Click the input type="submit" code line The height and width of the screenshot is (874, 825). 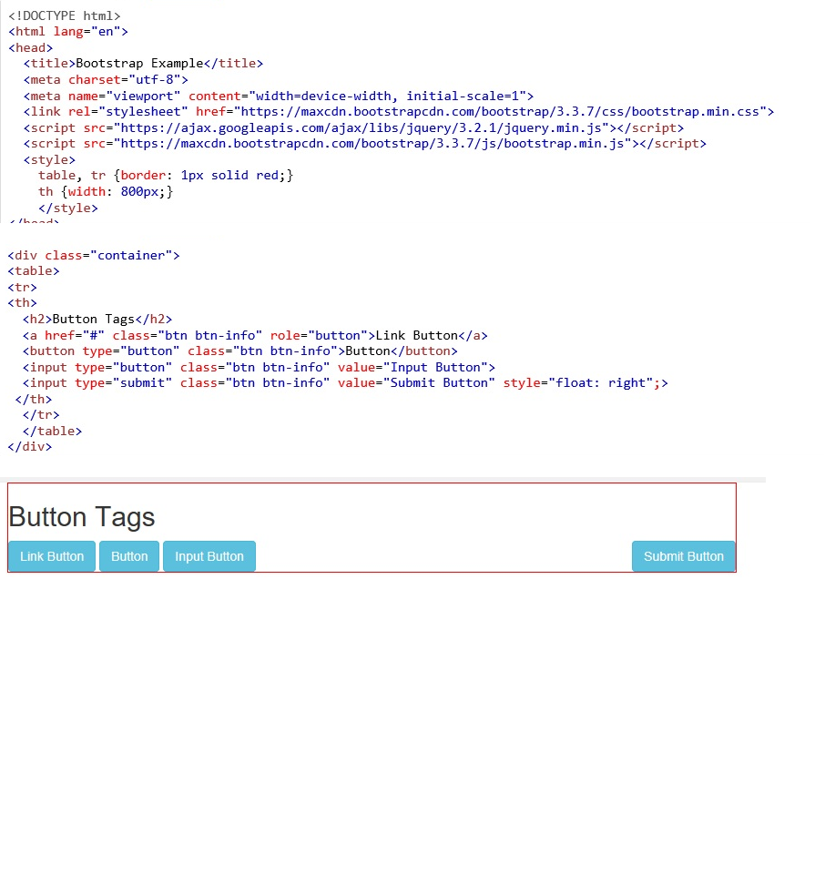pos(346,383)
